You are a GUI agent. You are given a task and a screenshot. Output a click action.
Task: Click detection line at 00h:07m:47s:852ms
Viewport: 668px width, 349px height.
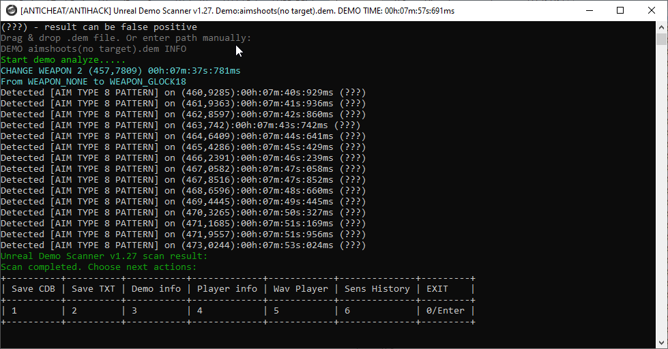click(x=183, y=180)
